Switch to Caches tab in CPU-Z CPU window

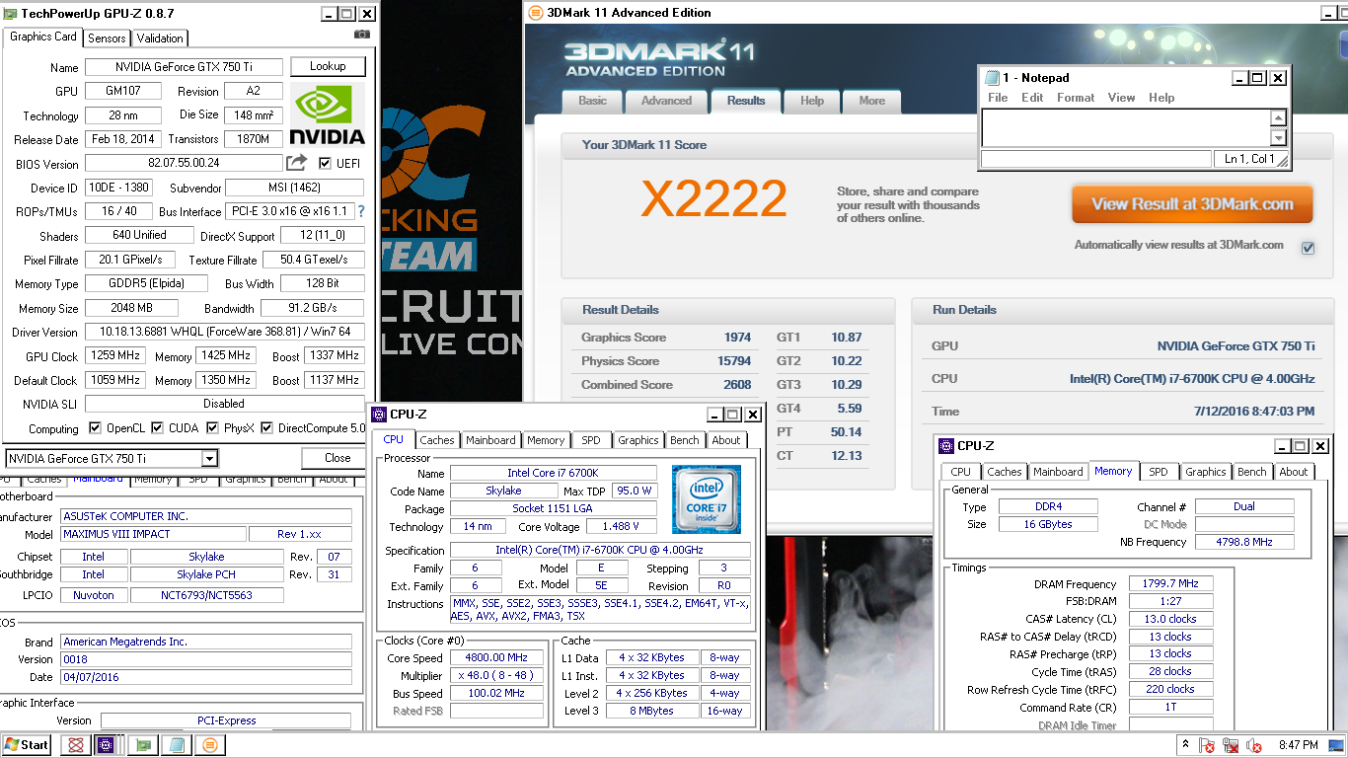(437, 440)
